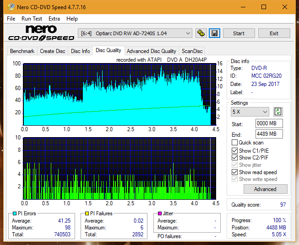Select the Disc Quality tab
Screen dimensions: 299x245
click(109, 50)
